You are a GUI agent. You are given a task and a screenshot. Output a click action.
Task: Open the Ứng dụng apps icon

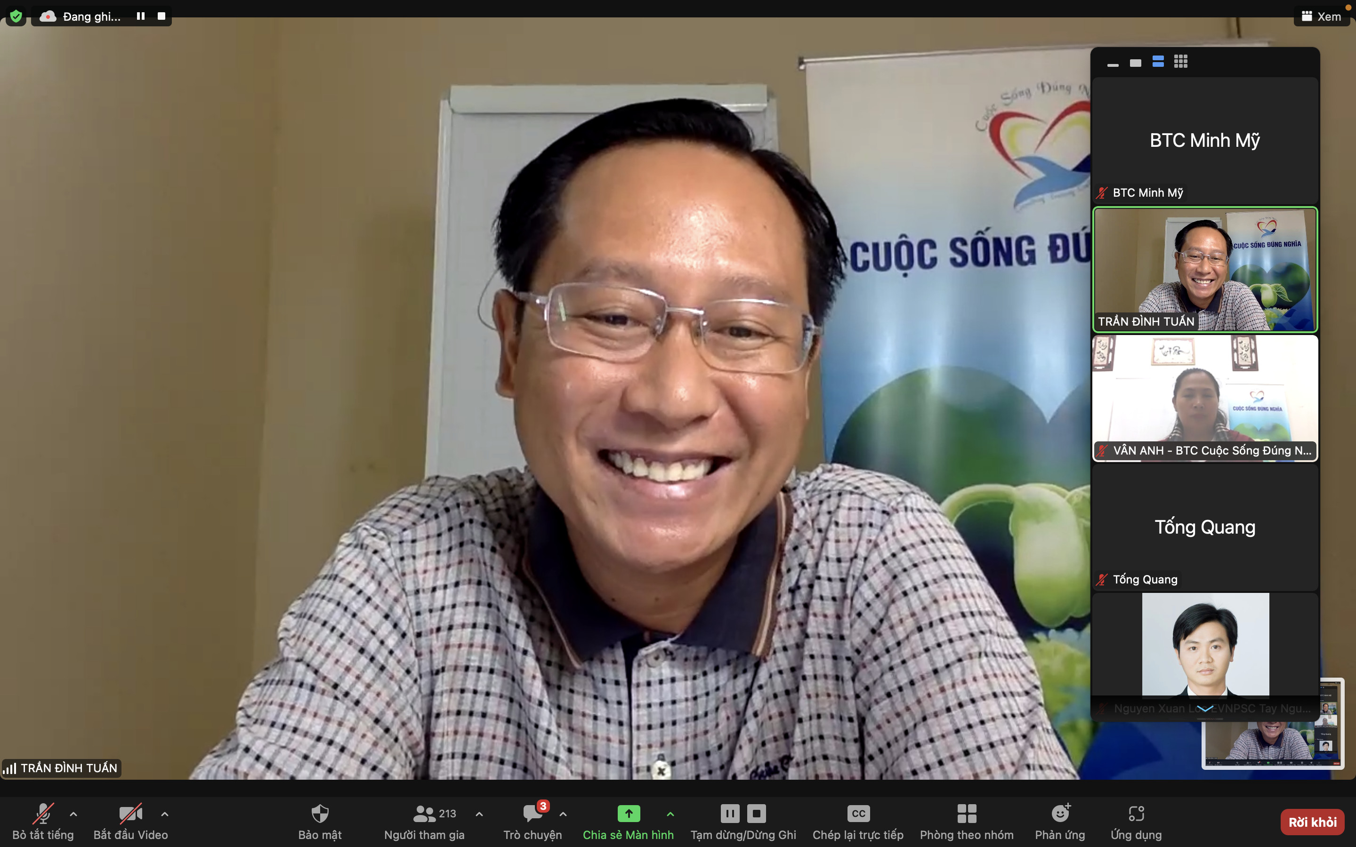1136,814
